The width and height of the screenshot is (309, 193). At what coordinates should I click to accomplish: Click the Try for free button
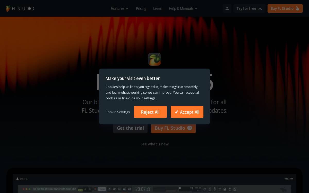(249, 8)
